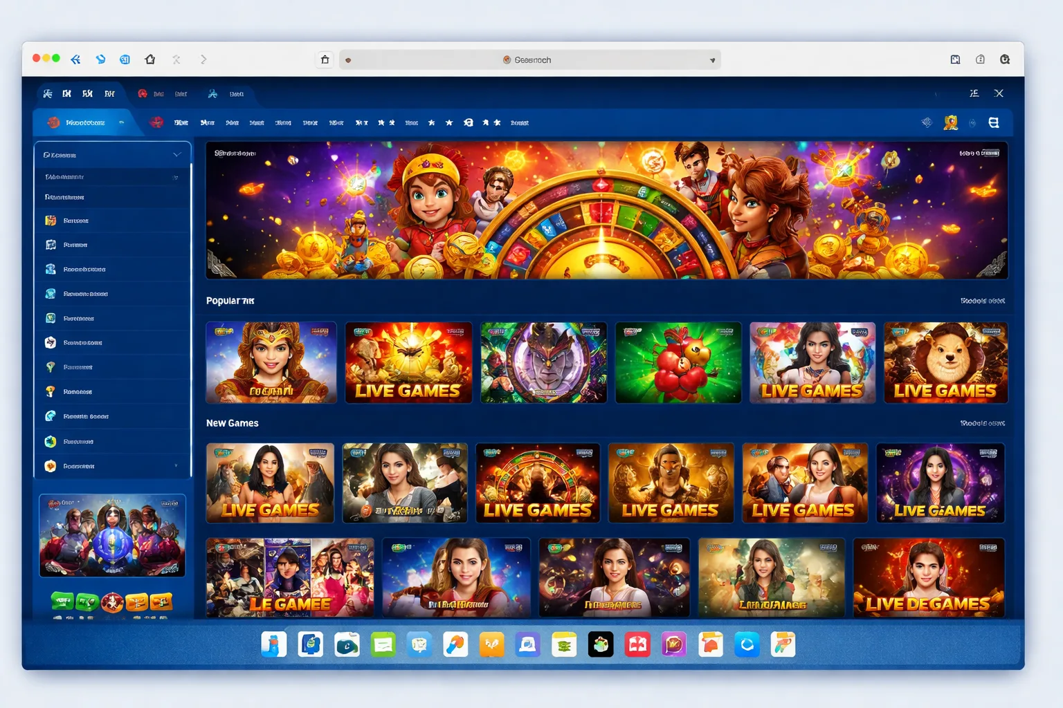
Task: Open the sidebar gift box icon row
Action: [112, 221]
